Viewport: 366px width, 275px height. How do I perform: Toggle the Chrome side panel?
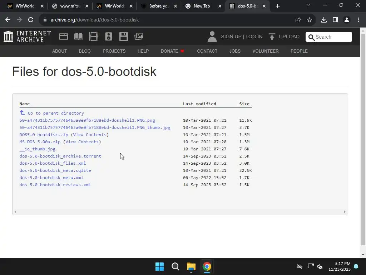tap(335, 20)
